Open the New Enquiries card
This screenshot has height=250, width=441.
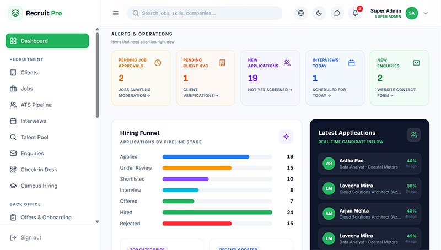[399, 78]
